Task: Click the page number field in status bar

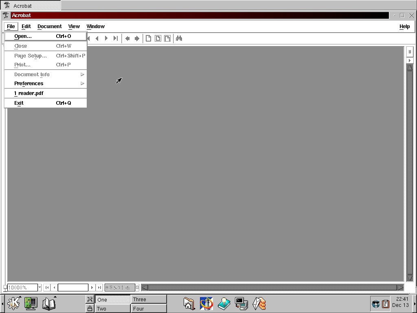Action: pos(73,287)
